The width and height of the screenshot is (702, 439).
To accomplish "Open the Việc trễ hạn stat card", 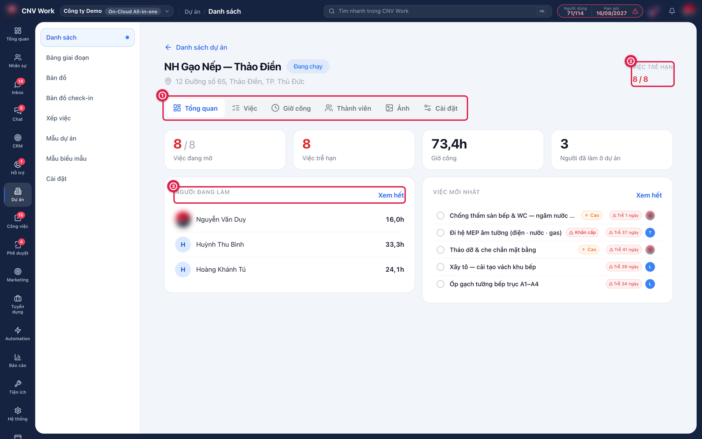I will [354, 150].
